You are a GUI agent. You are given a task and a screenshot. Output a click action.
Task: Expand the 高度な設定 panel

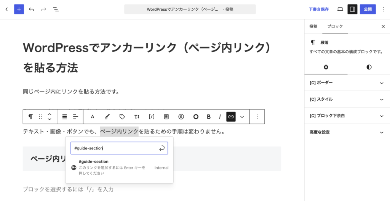click(347, 132)
